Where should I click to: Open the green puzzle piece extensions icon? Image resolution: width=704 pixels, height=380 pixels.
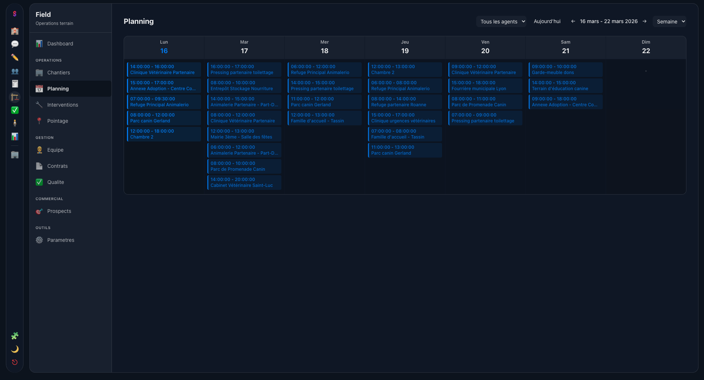tap(15, 336)
